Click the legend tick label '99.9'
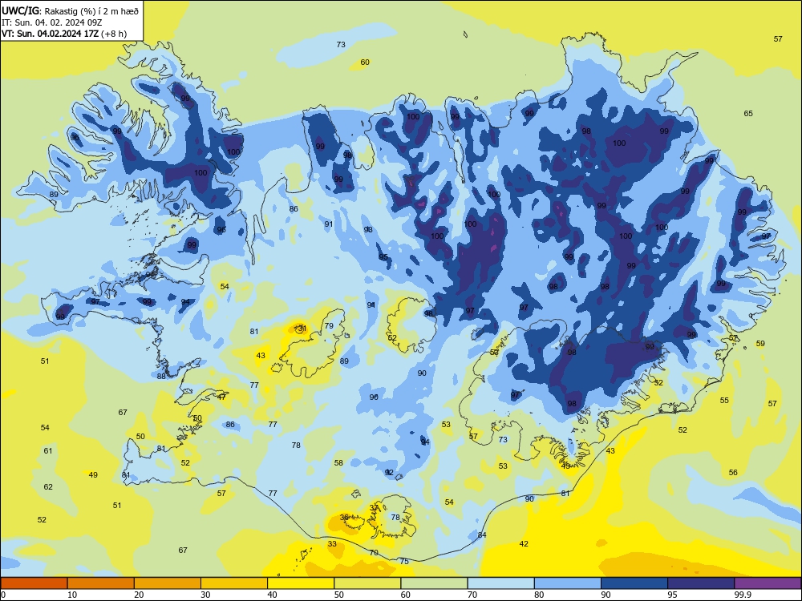This screenshot has height=601, width=802. click(743, 595)
